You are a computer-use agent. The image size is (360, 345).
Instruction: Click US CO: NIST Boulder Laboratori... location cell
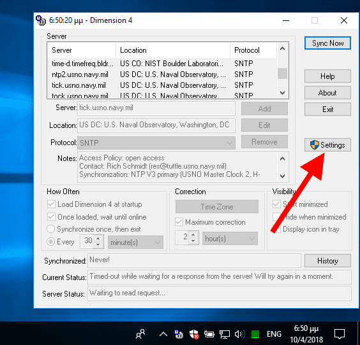[x=172, y=64]
